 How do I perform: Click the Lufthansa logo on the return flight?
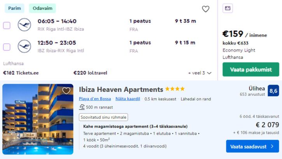(x=25, y=47)
